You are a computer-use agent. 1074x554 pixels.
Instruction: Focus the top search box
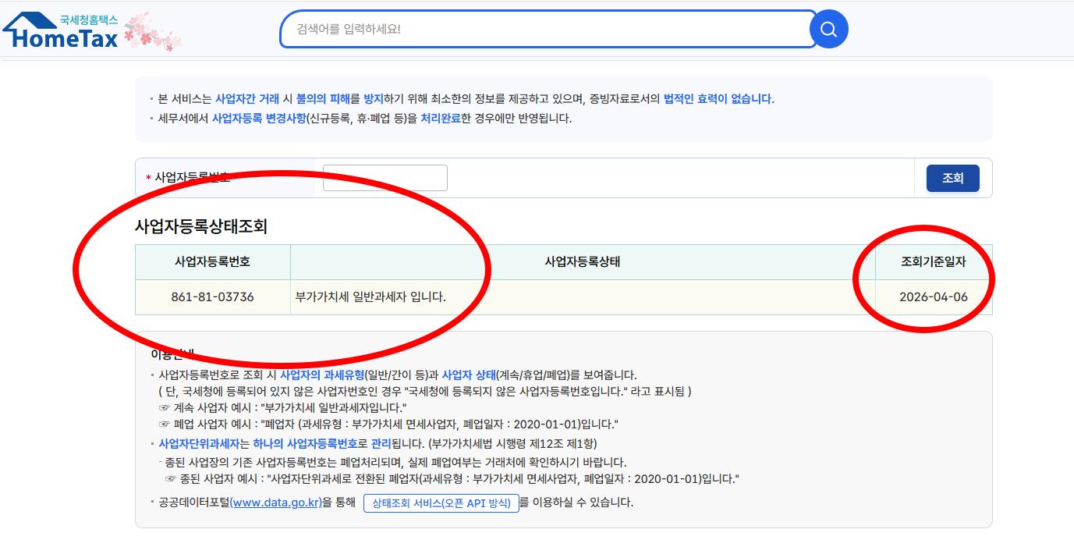[x=546, y=30]
